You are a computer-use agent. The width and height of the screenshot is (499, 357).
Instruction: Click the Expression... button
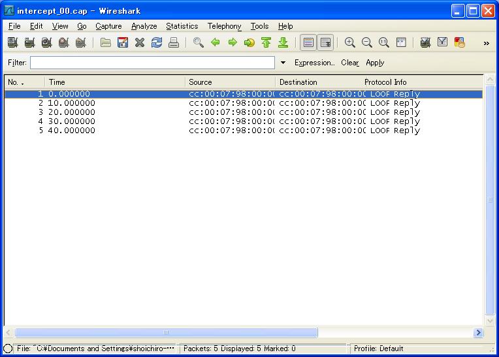[x=314, y=63]
